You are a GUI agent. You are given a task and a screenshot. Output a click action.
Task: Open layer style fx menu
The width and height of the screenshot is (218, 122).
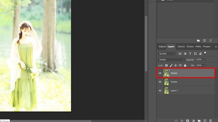click(182, 121)
